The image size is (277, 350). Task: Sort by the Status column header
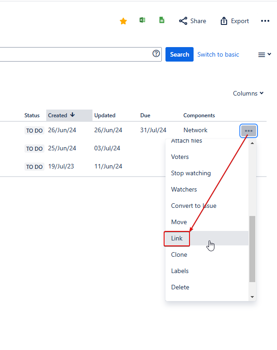click(x=32, y=115)
